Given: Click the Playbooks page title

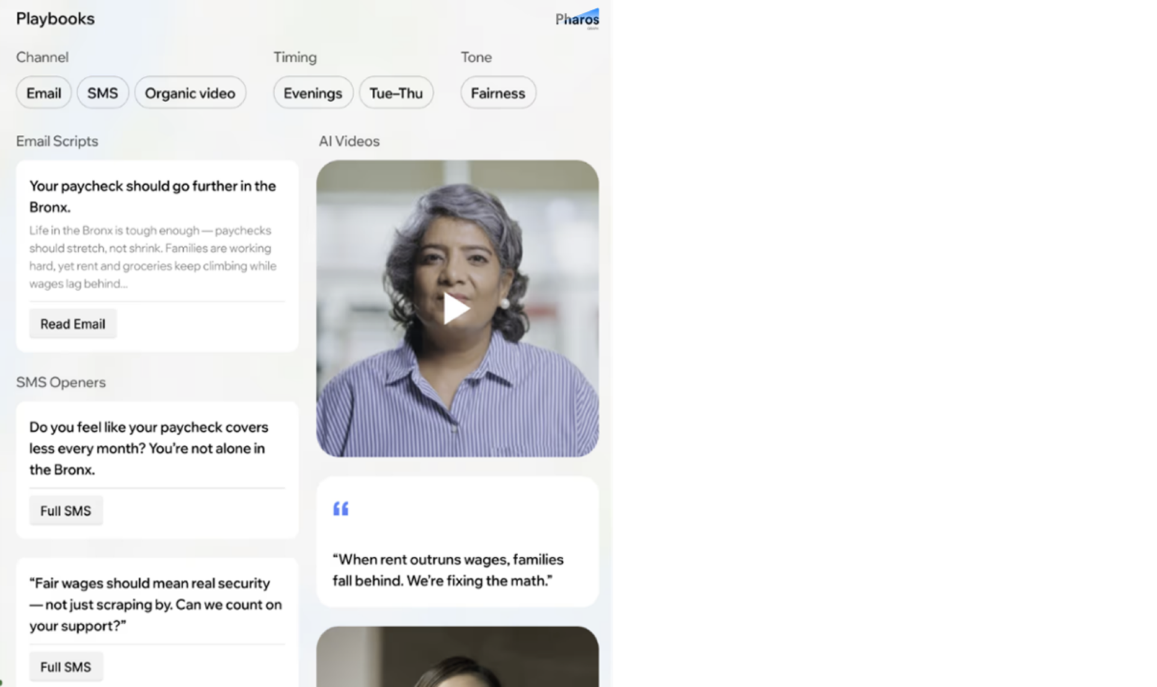Looking at the screenshot, I should point(55,19).
